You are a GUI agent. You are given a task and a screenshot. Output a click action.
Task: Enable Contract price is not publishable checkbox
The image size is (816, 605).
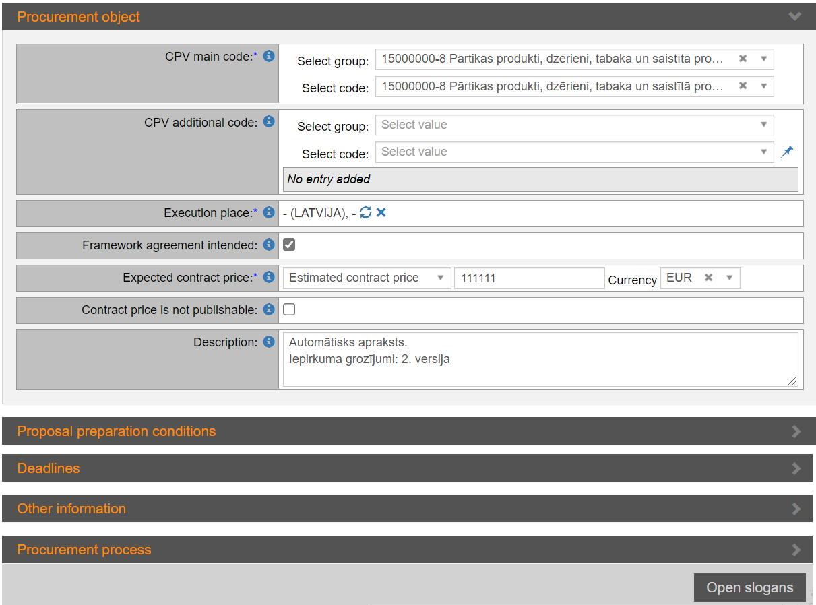289,309
